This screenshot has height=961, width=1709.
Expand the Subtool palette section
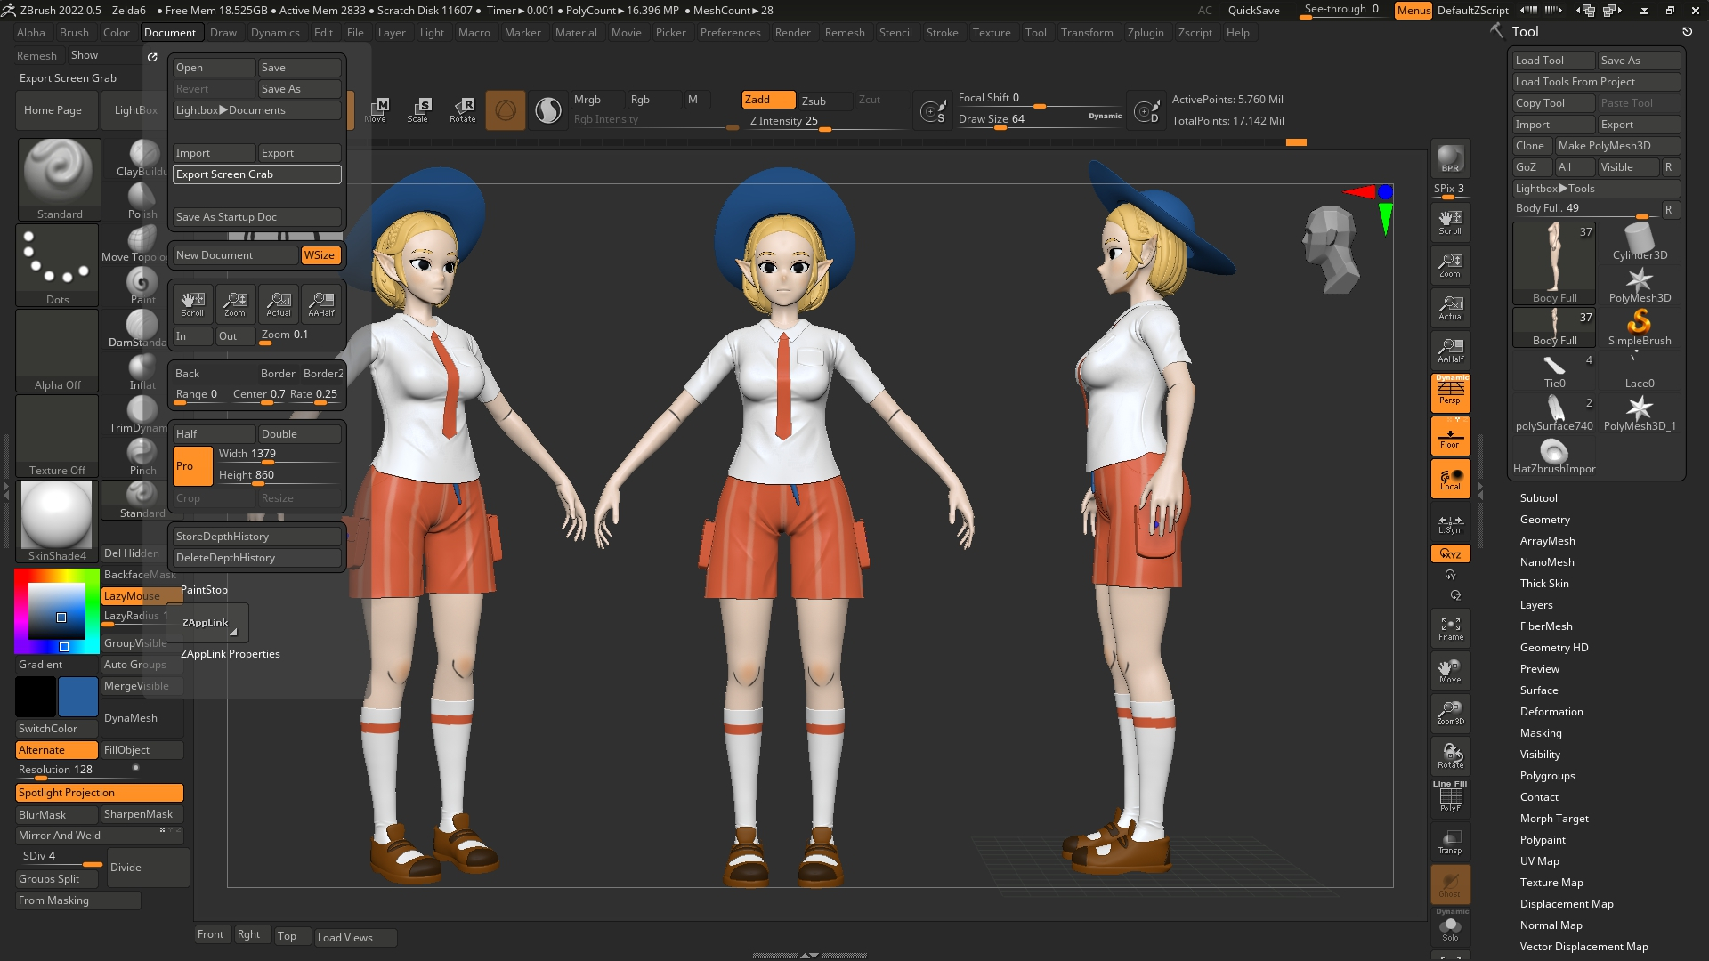[x=1538, y=498]
